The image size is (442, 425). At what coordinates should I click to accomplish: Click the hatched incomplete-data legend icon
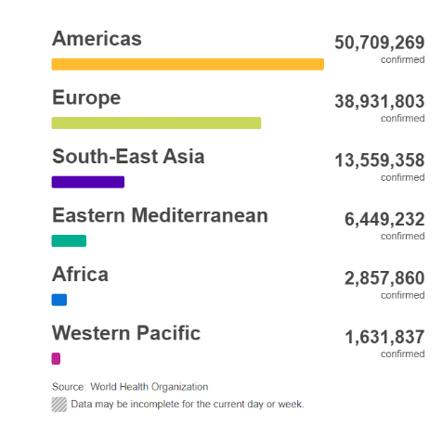pyautogui.click(x=59, y=405)
